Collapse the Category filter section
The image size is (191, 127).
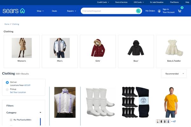click(40, 112)
